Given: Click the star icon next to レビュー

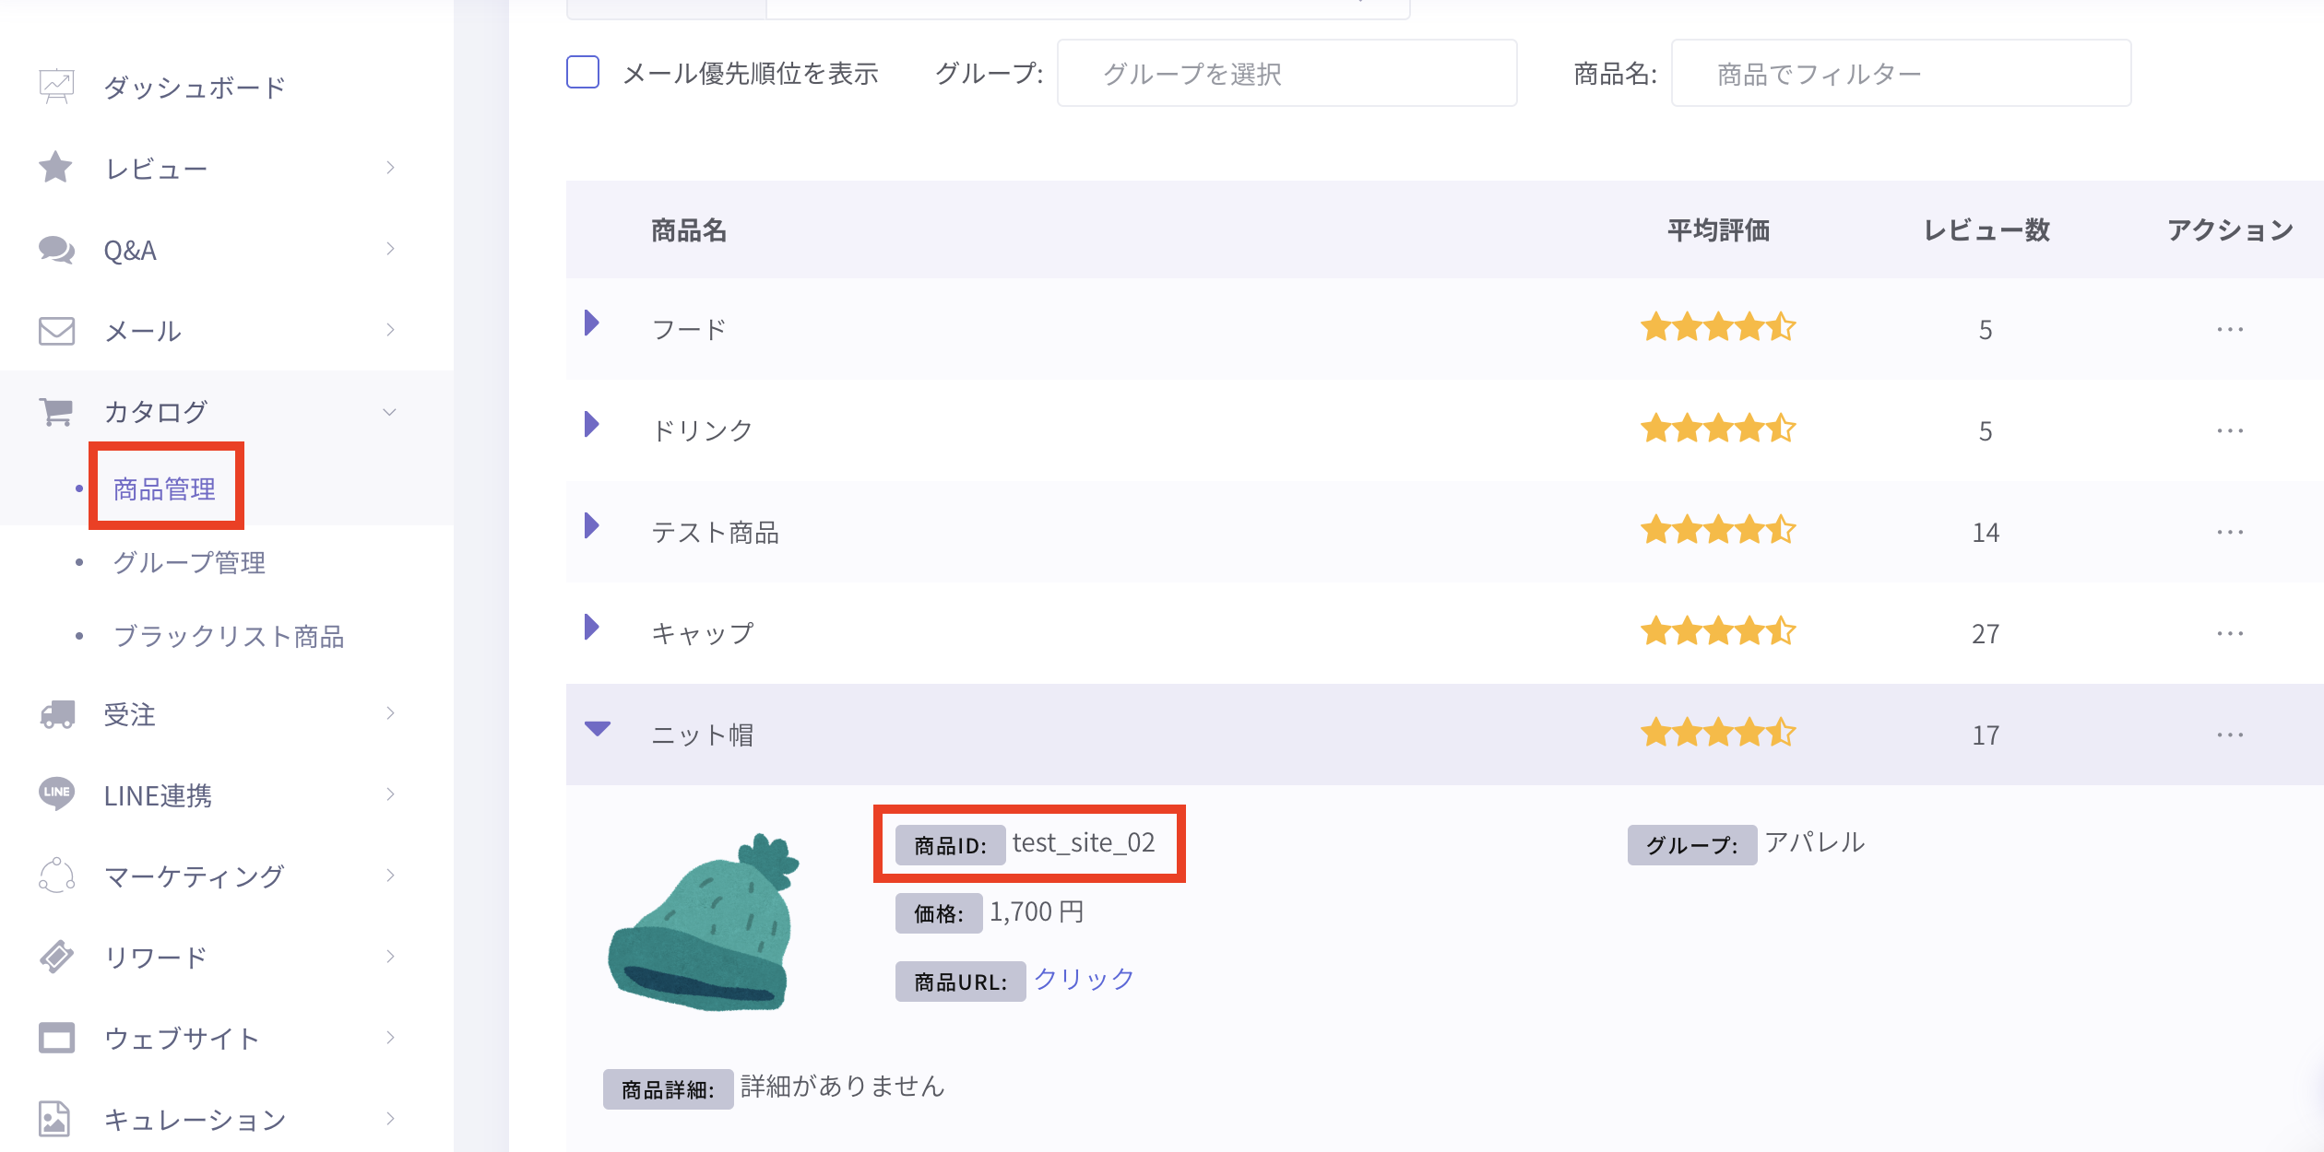Looking at the screenshot, I should pos(56,168).
